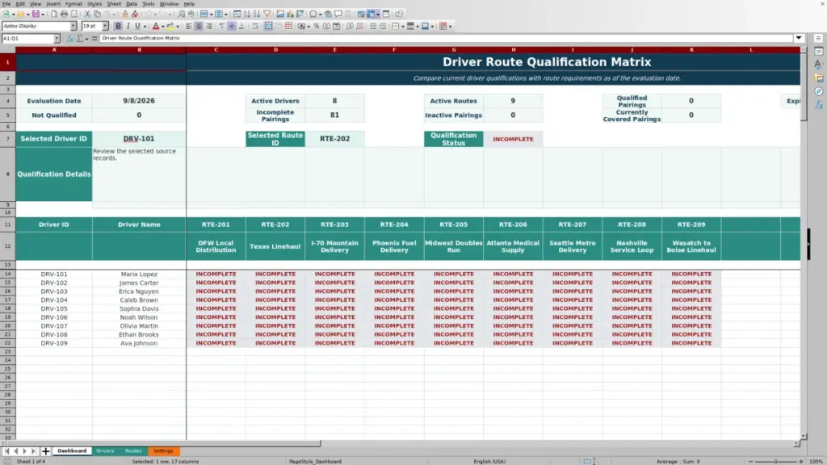The image size is (827, 465).
Task: Toggle Freeze Rows and Columns button
Action: [x=371, y=14]
